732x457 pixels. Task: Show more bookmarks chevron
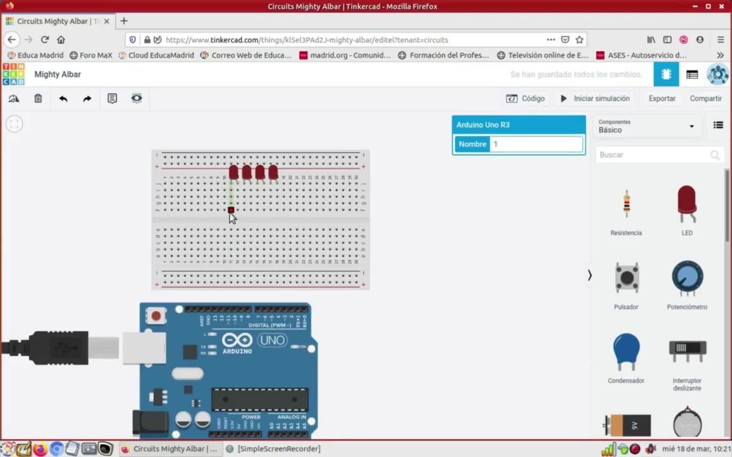pyautogui.click(x=720, y=55)
